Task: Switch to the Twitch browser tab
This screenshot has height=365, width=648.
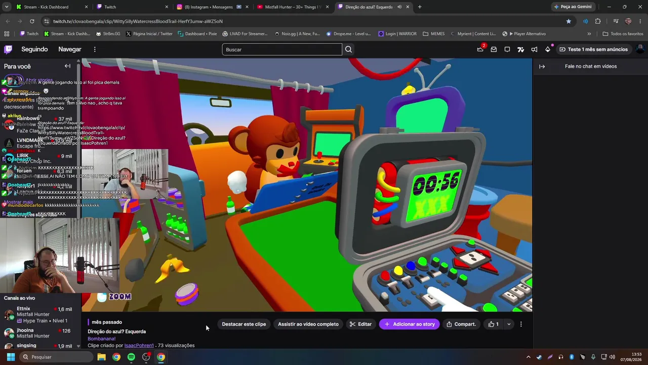Action: point(132,7)
